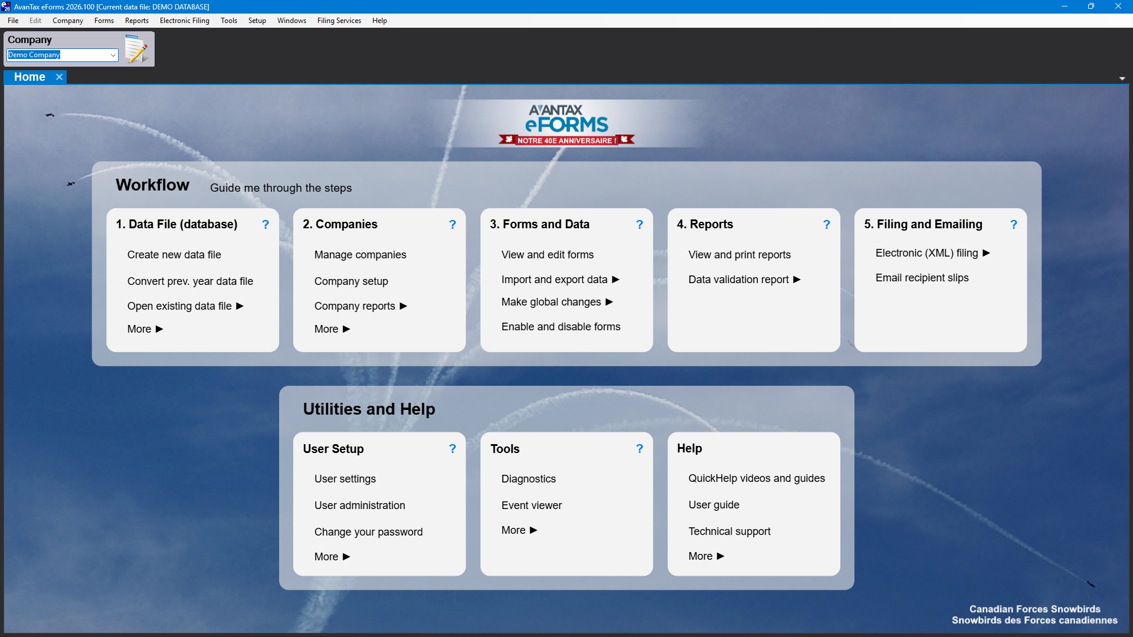
Task: Open View and edit forms
Action: coord(547,254)
